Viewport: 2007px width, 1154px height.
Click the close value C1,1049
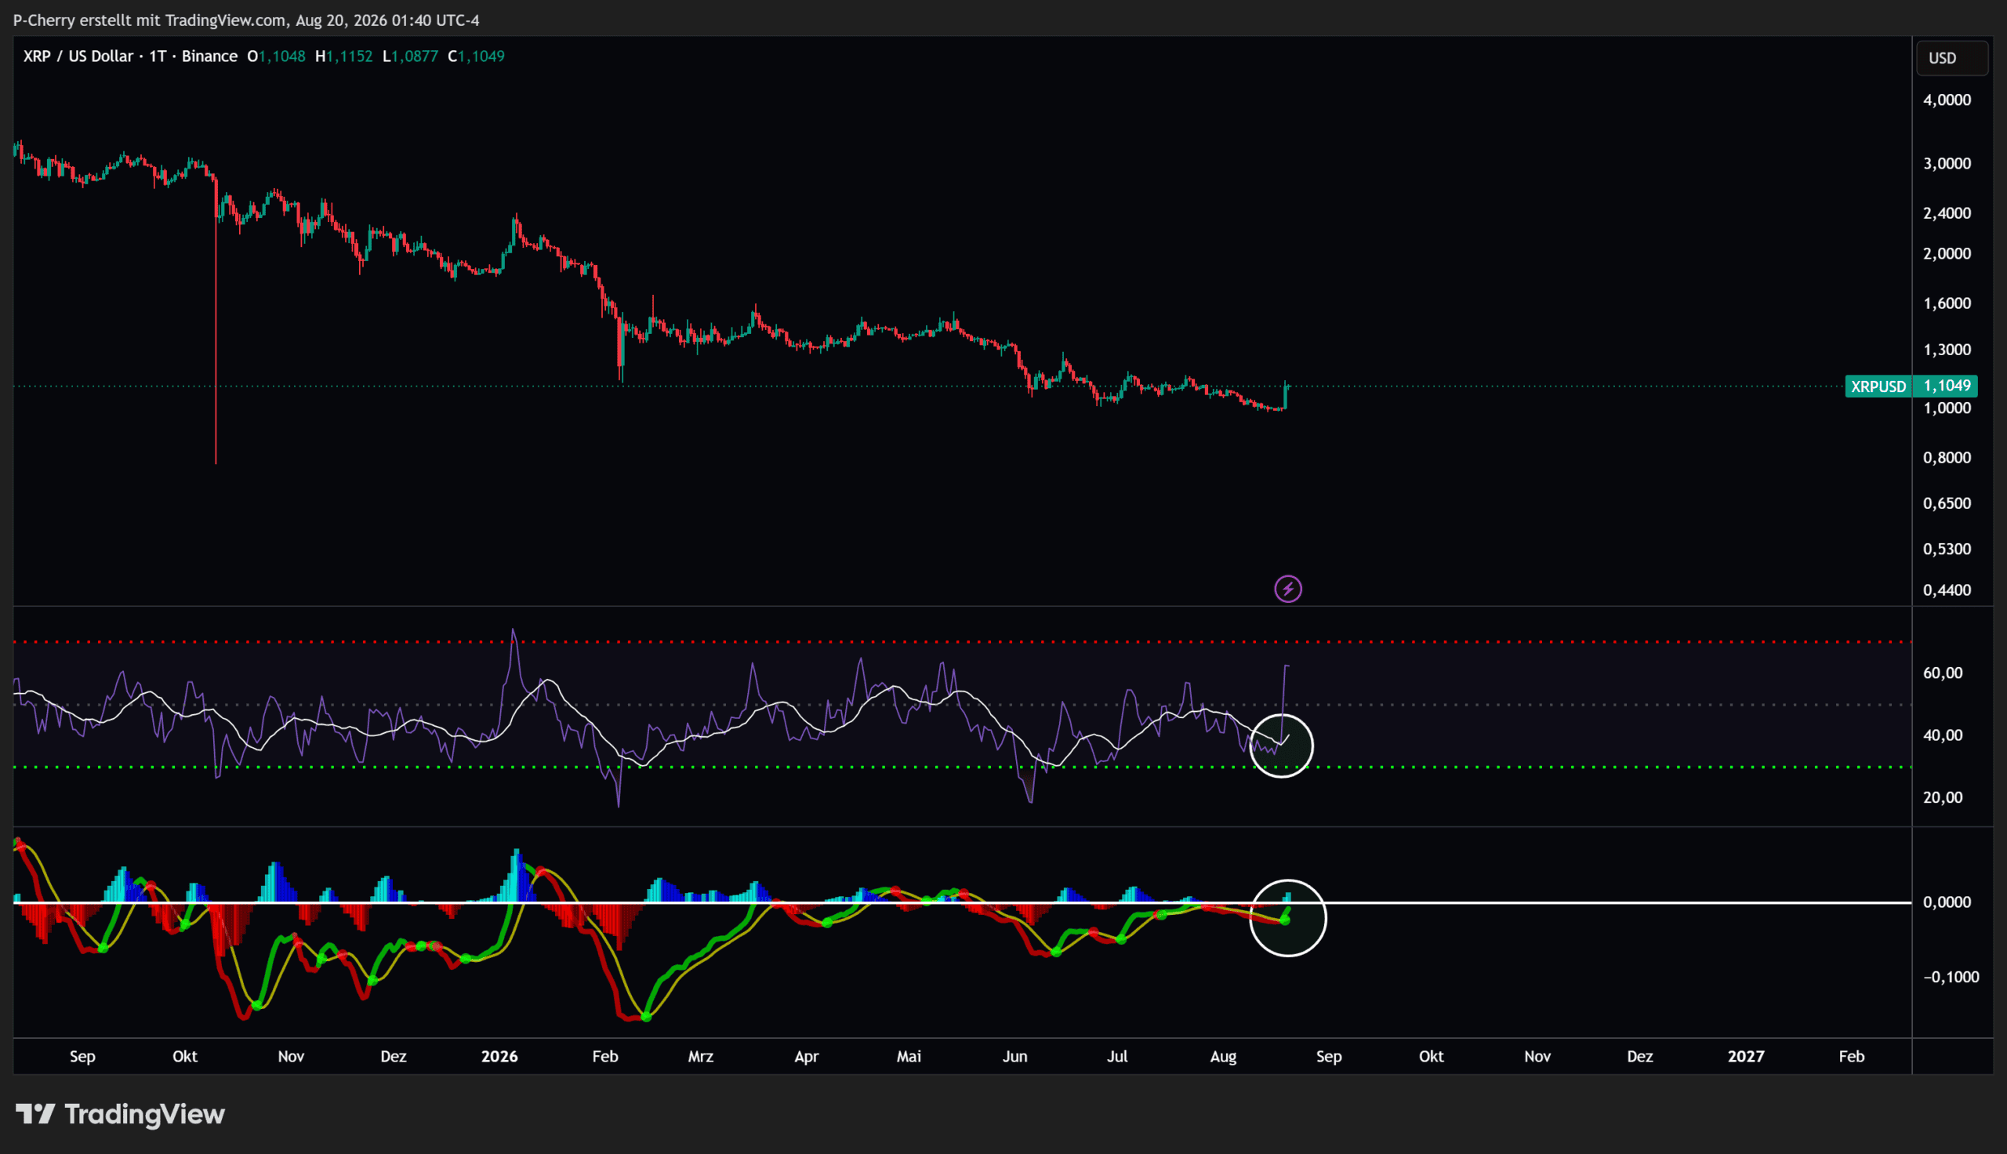tap(476, 56)
